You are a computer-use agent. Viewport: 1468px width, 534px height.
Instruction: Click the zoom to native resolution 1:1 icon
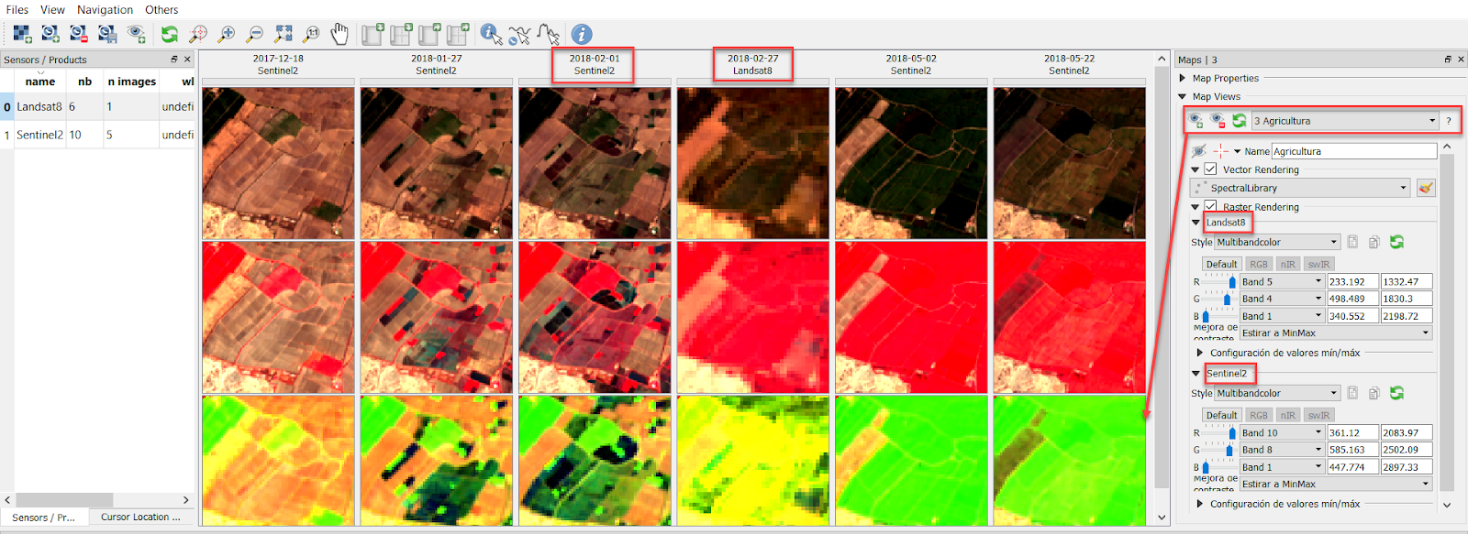pos(312,34)
